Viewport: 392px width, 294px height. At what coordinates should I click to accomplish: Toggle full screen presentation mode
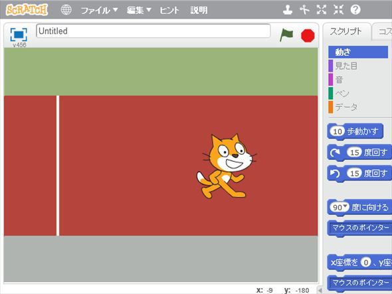[19, 35]
